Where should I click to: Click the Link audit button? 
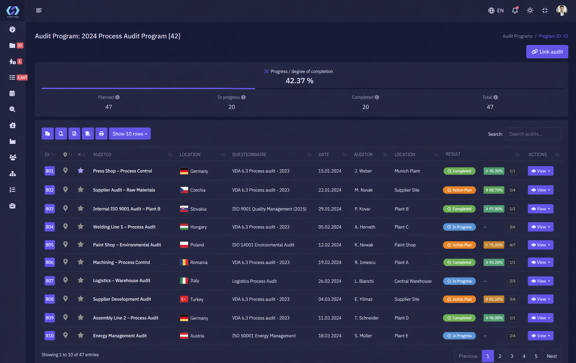coord(547,52)
